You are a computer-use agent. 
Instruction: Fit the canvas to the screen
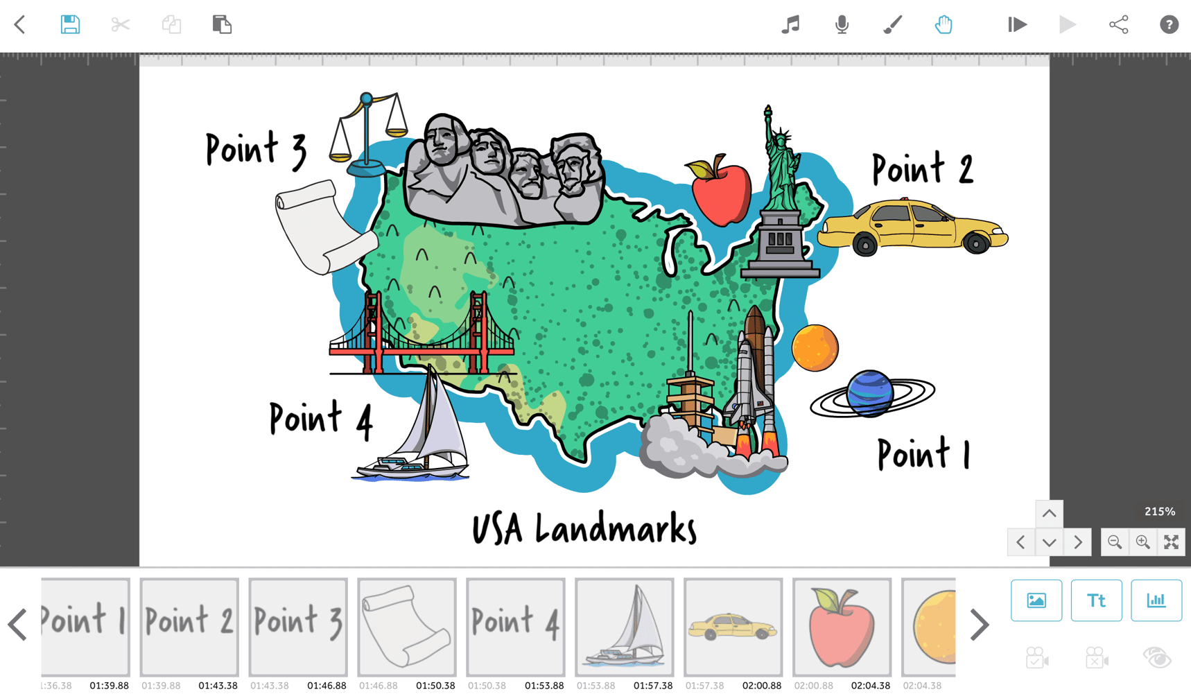[1172, 542]
